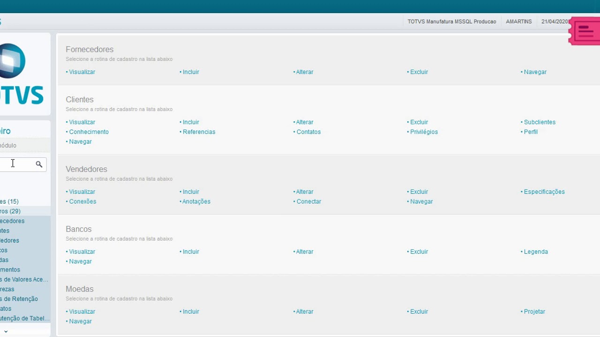This screenshot has height=337, width=600.
Task: Click the Moedas section heading
Action: point(80,289)
